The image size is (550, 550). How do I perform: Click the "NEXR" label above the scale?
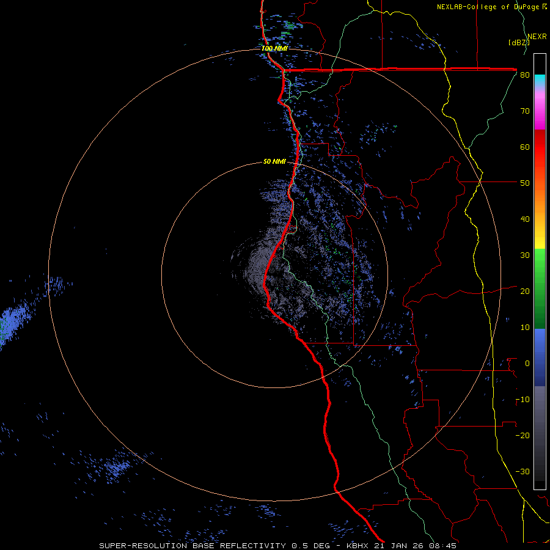[x=537, y=37]
